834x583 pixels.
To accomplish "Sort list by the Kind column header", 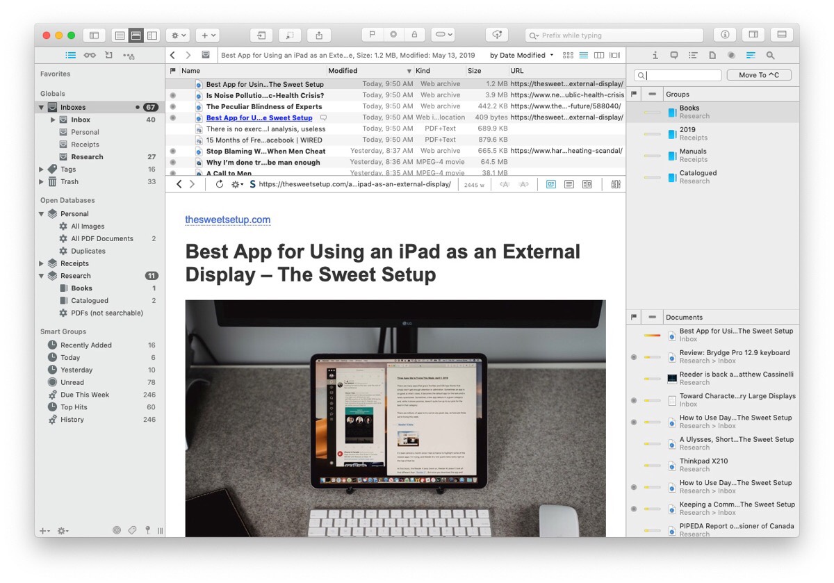I will click(x=439, y=71).
